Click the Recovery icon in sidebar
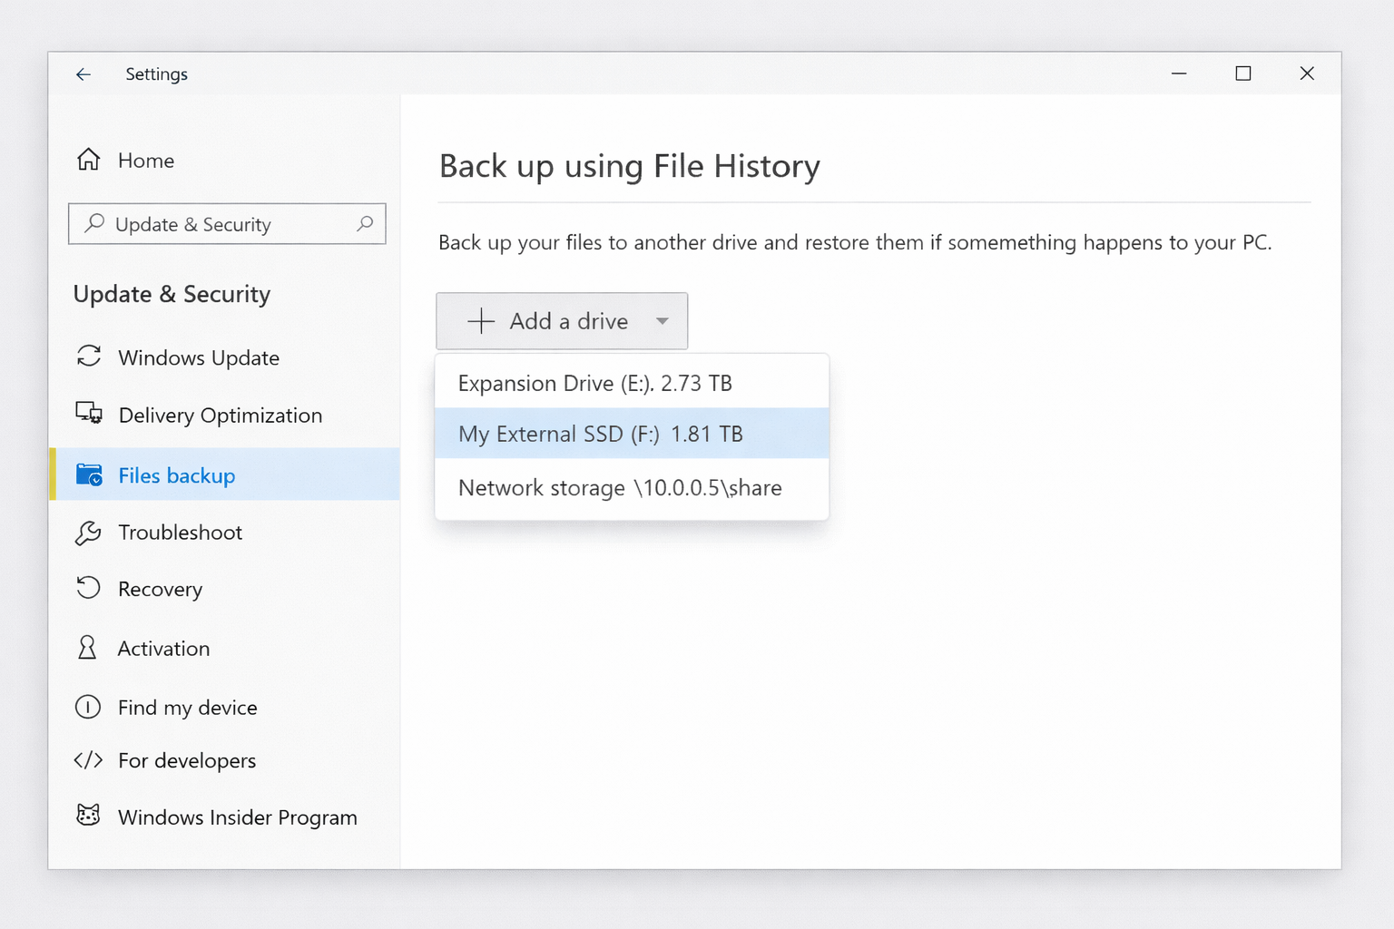 88,589
